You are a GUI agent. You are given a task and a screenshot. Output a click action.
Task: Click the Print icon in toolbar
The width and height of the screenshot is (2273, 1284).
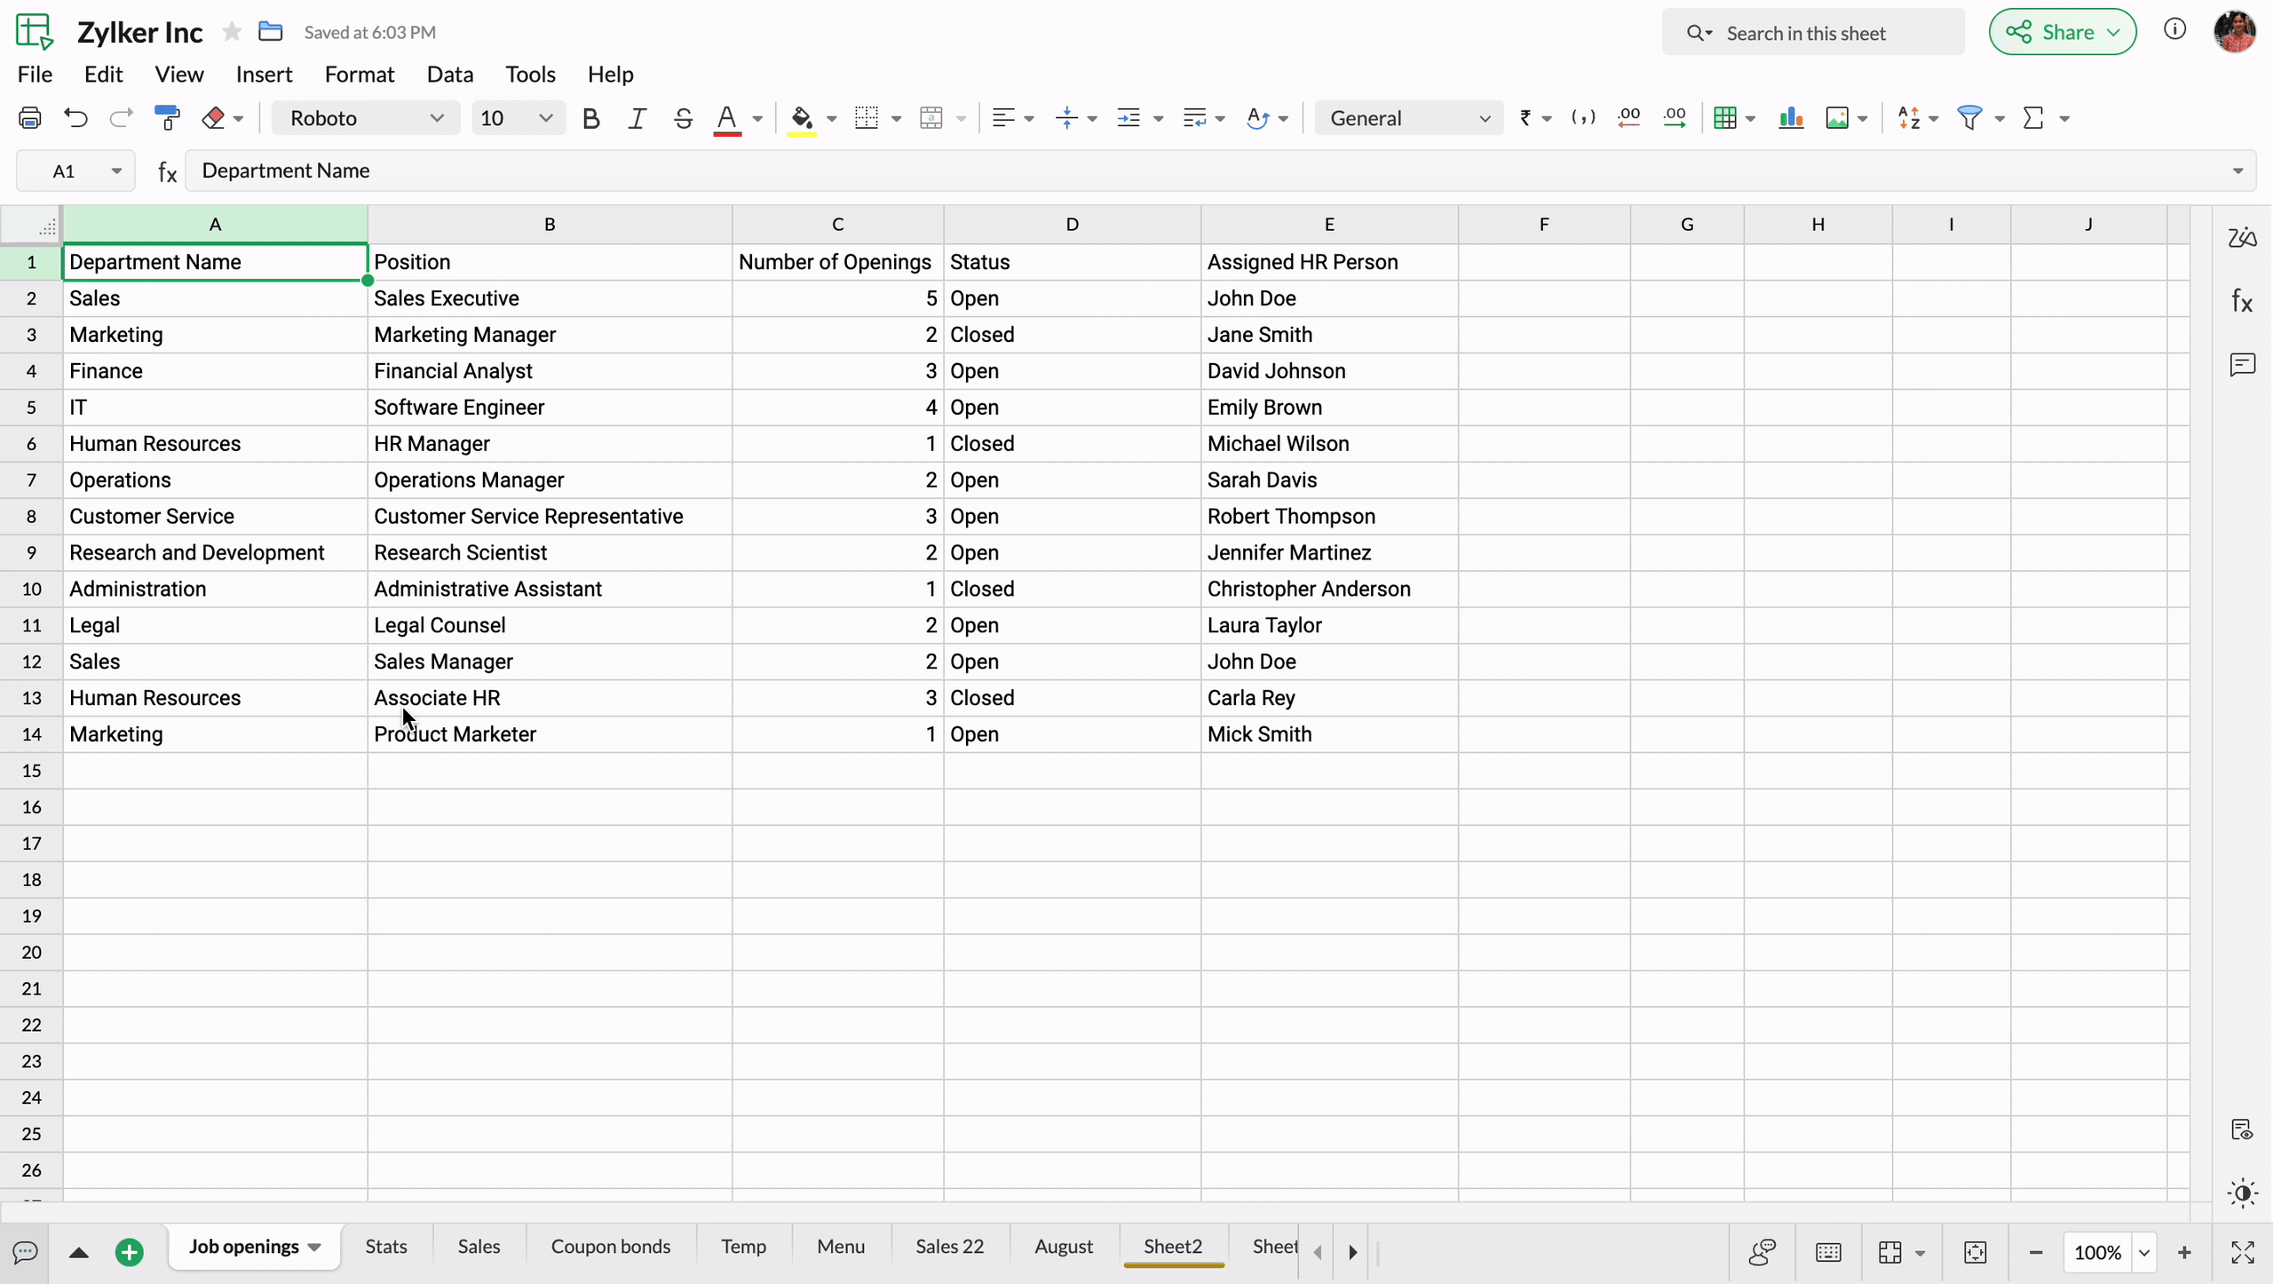pyautogui.click(x=30, y=118)
